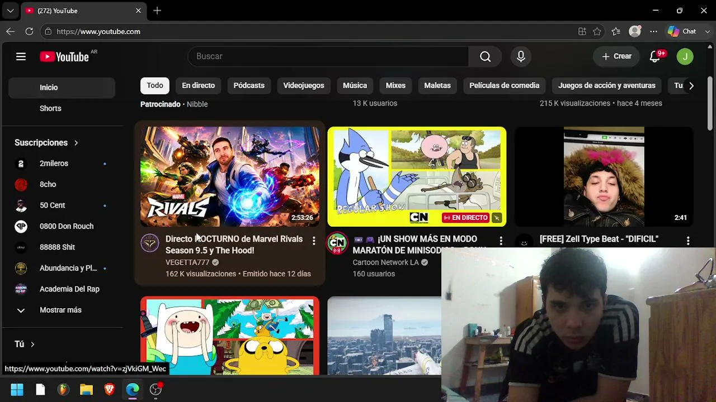Screen dimensions: 716x402
Task: Click the page vertical scrollbar
Action: pos(710,103)
